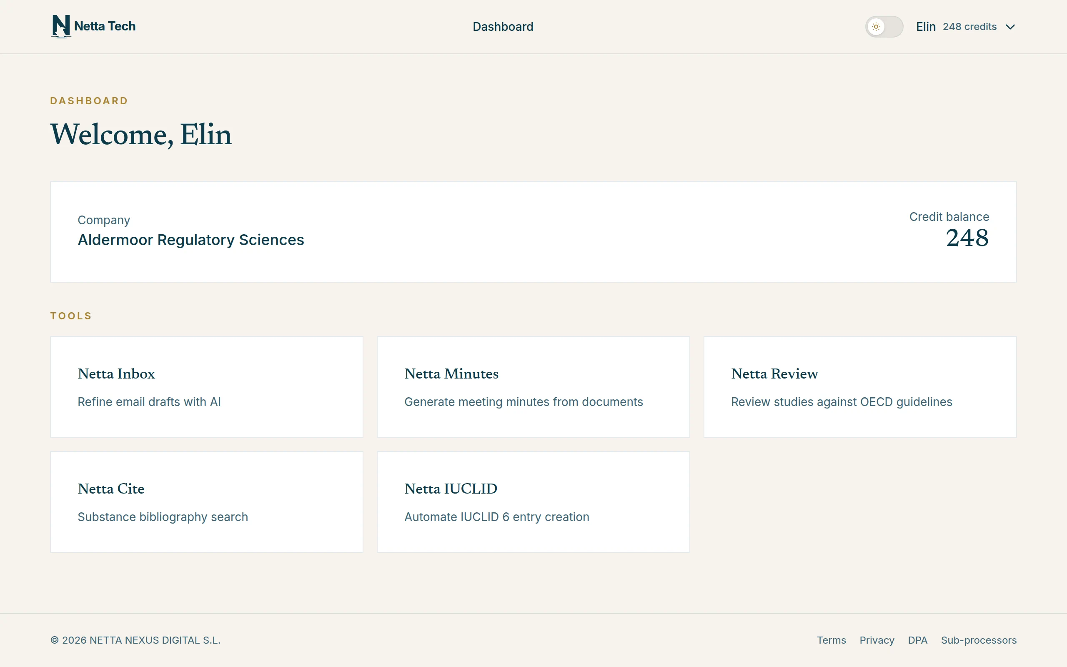Open the Netta Inbox tool card
This screenshot has height=667, width=1067.
[x=207, y=387]
